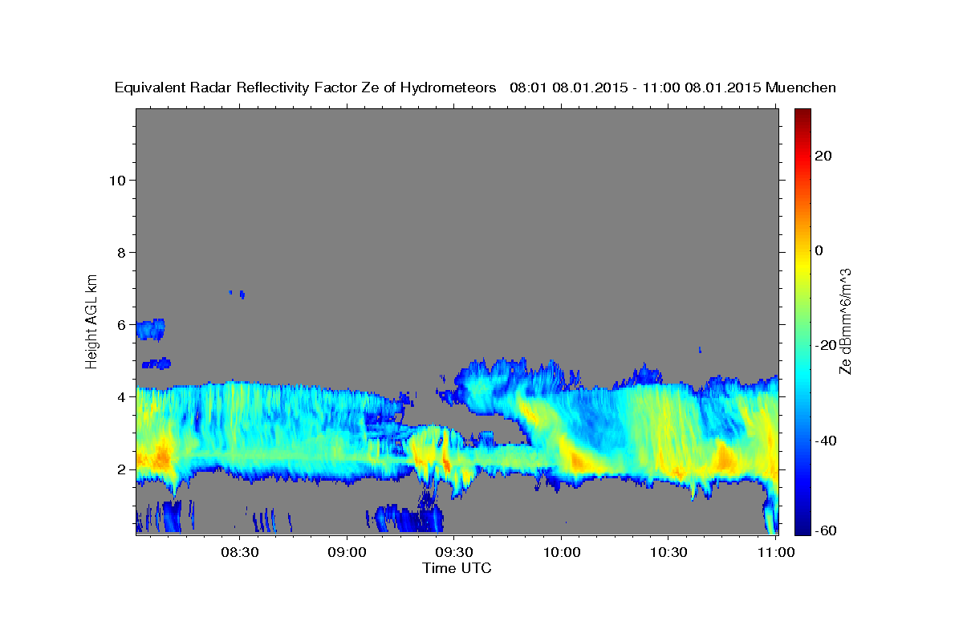Click the date range '08:01 08.01.2015 - 11:00 08.01.2015 Muenchen'
The width and height of the screenshot is (963, 642).
point(673,87)
